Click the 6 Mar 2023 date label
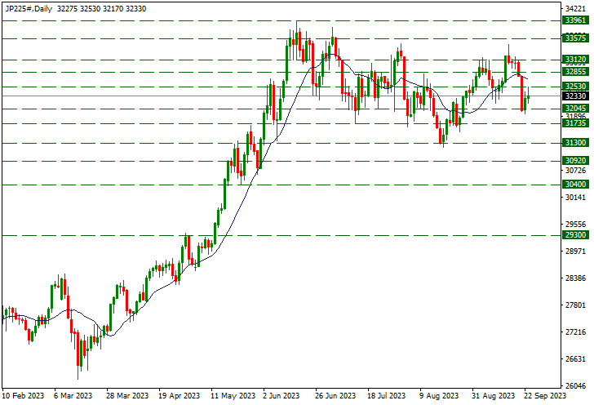The width and height of the screenshot is (594, 405). 73,396
